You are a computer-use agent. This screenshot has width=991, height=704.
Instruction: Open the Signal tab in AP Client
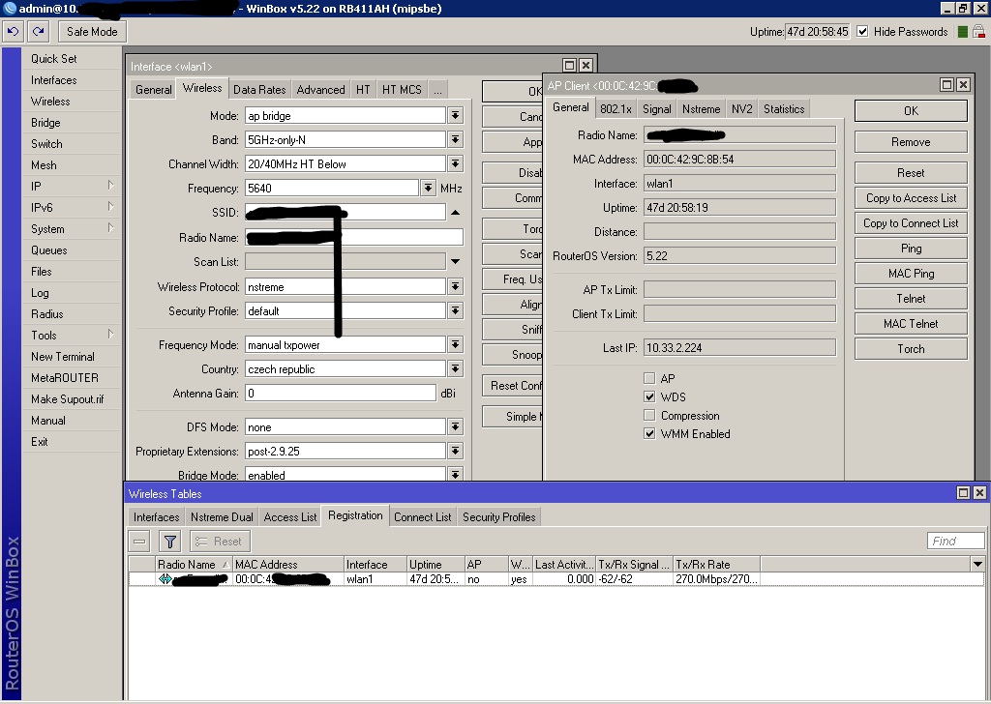(x=657, y=108)
